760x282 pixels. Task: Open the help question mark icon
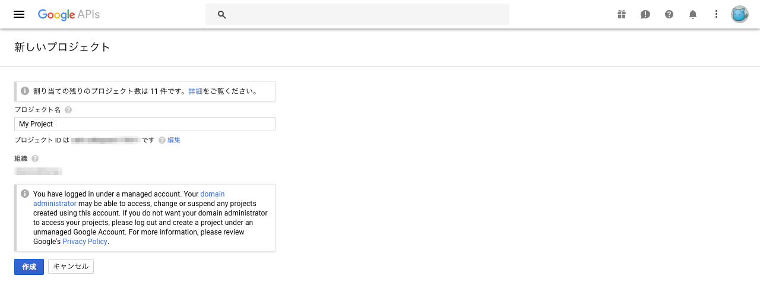point(669,14)
